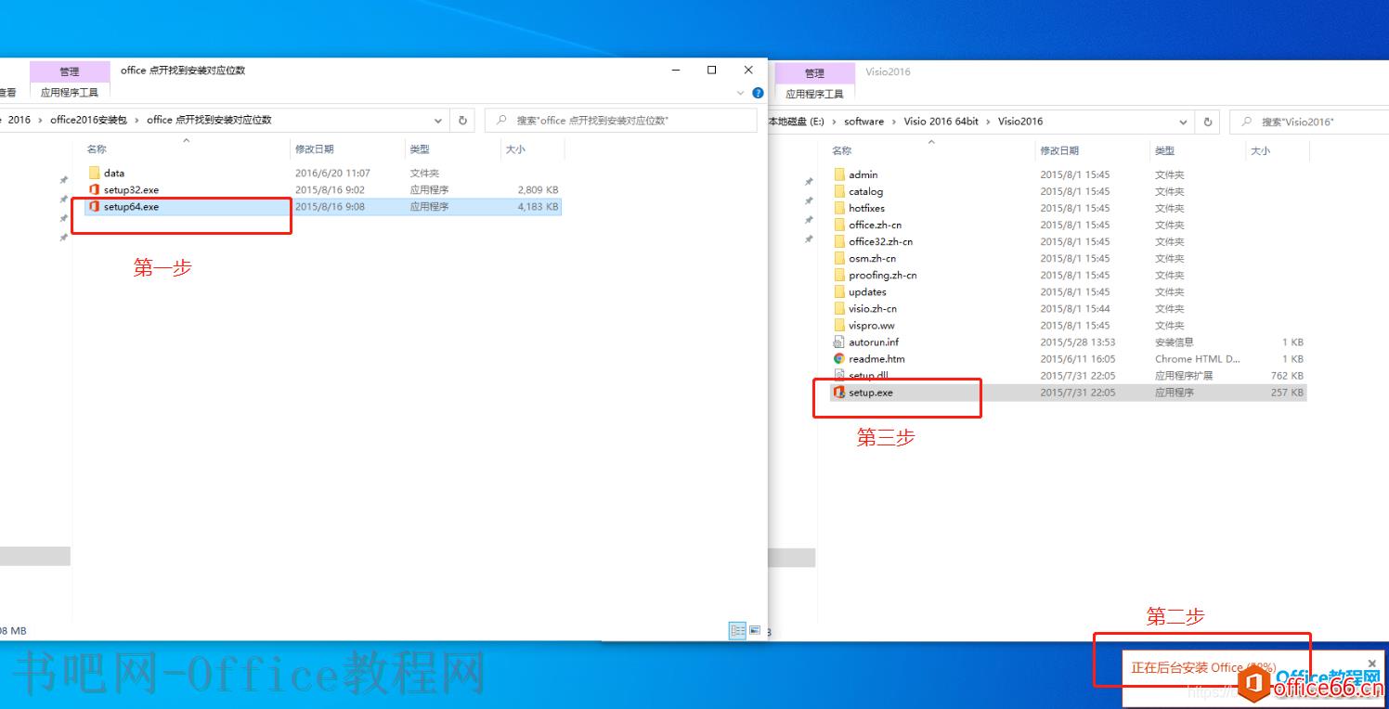Switch the left window to large icons view
Screen dimensions: 1389x709
pos(755,630)
